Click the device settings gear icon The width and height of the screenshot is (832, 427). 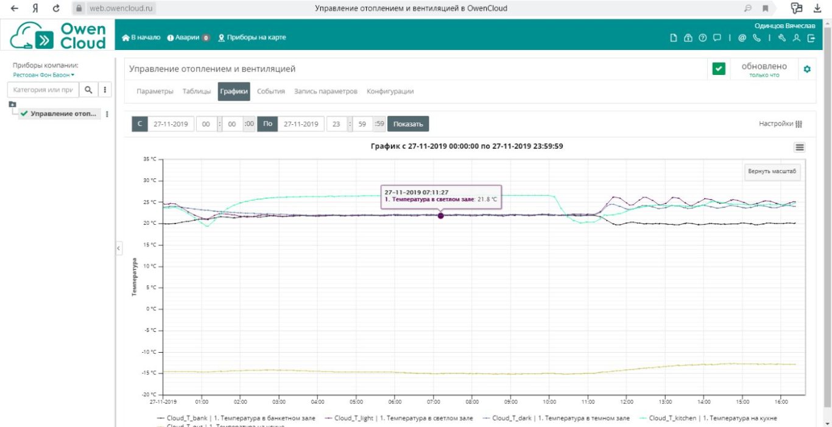807,69
